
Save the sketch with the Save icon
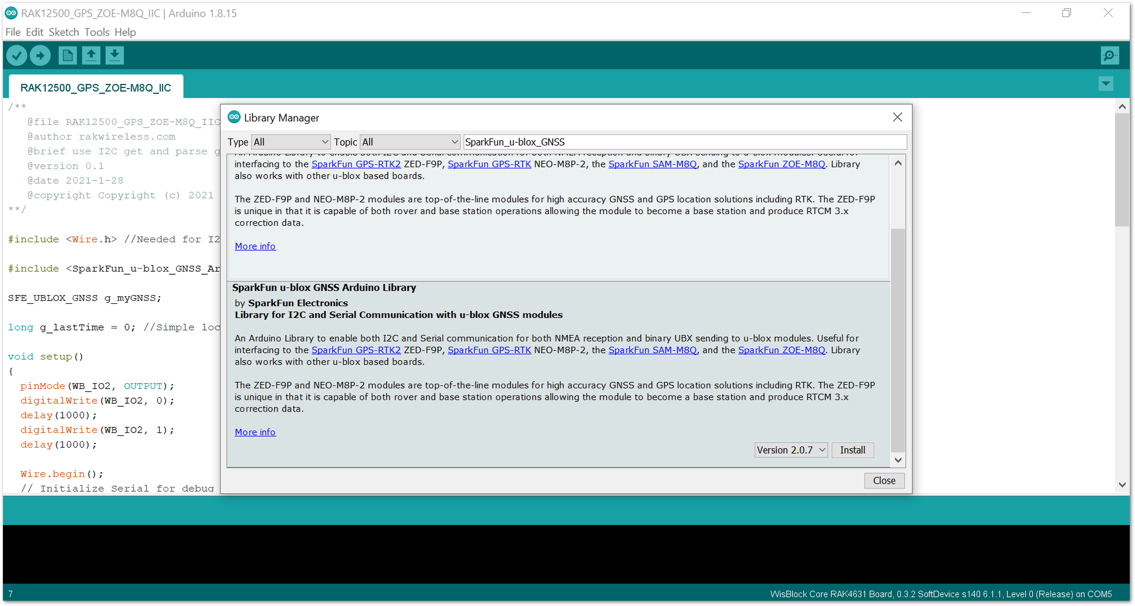tap(115, 56)
